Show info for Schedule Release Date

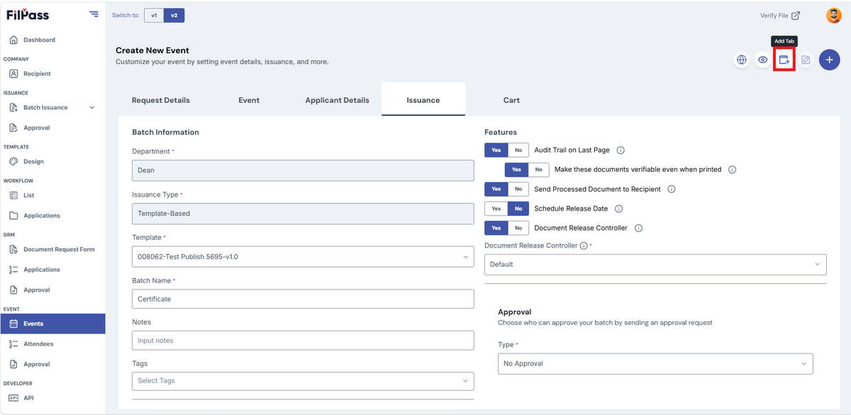click(x=619, y=209)
